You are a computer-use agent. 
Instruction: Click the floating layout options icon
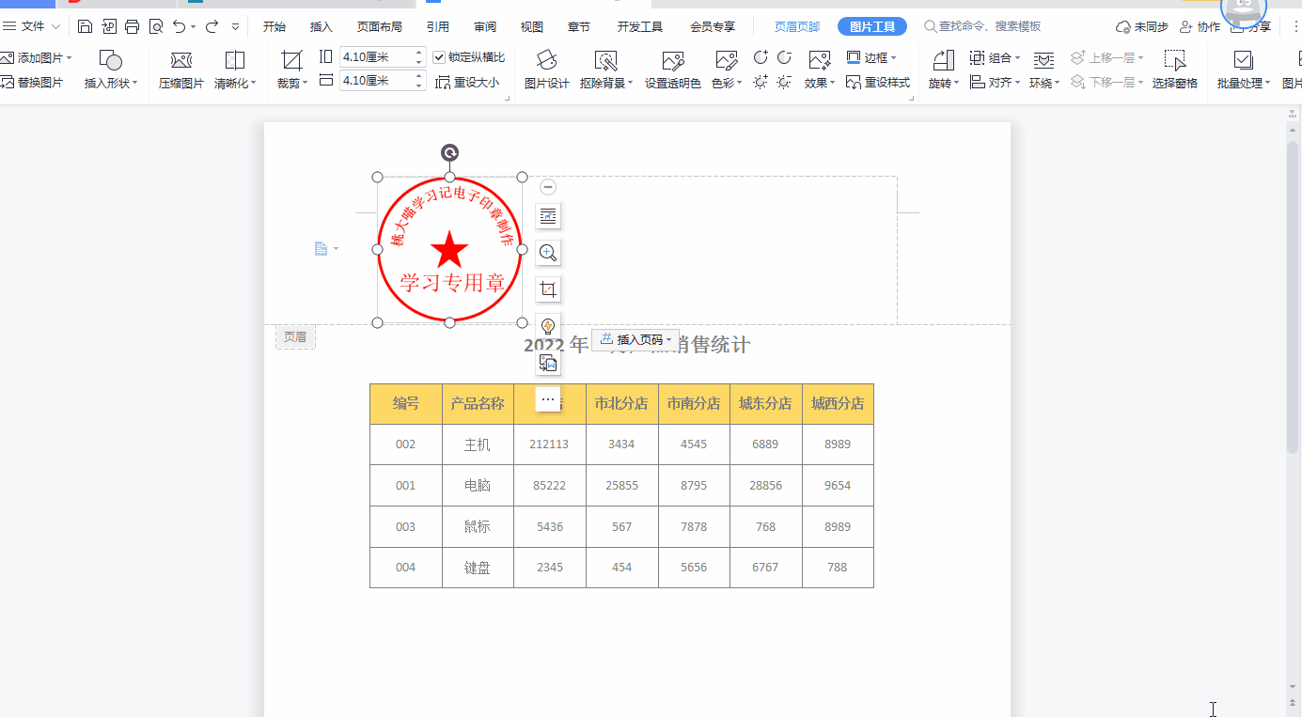pyautogui.click(x=548, y=216)
